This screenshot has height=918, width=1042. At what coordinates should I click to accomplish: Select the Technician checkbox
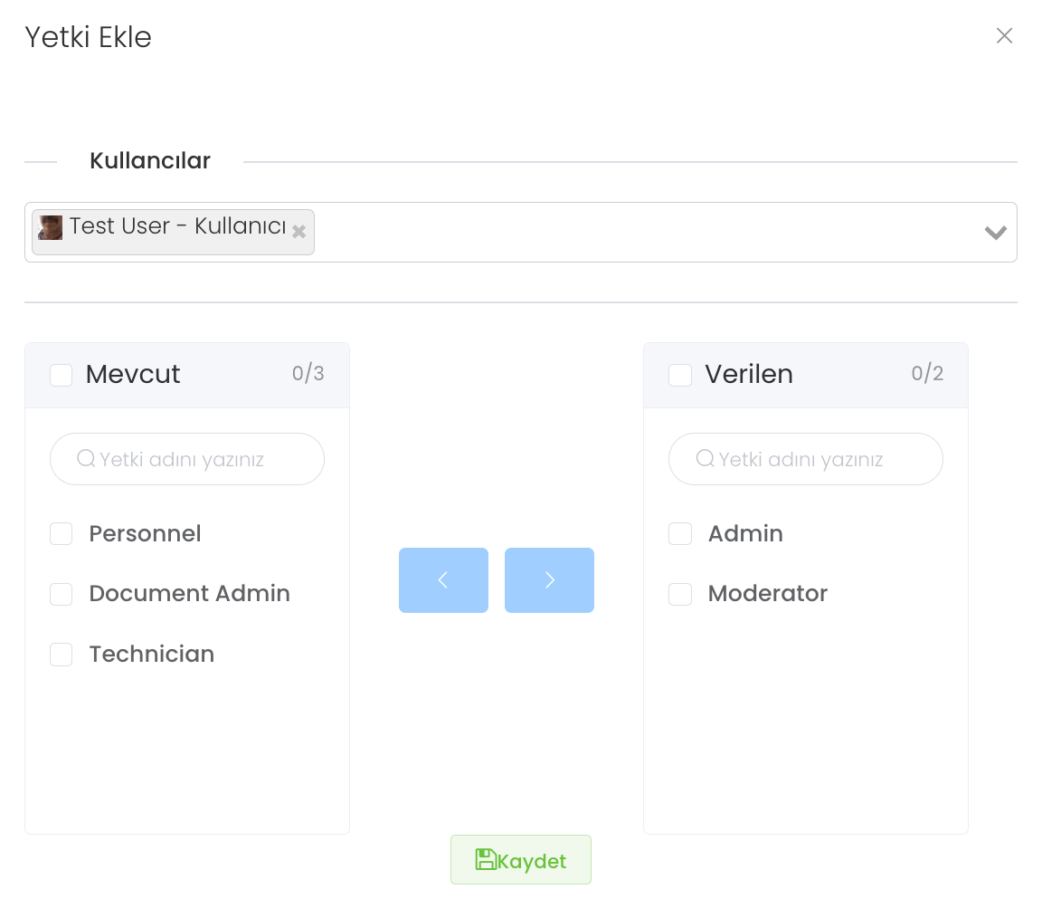coord(62,655)
